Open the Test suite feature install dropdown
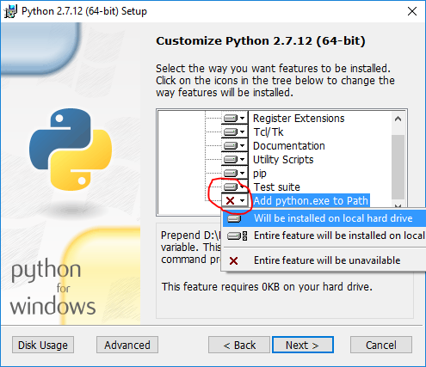 [x=234, y=187]
